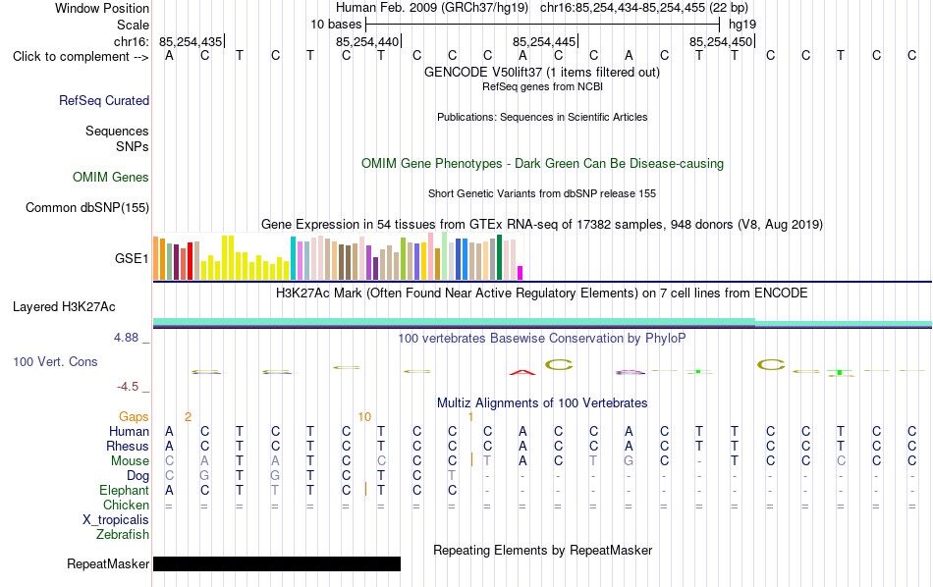Click 'Short Genetic Variants from dbSNP release 155'
933x587 pixels.
[542, 194]
